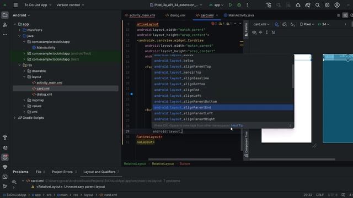The height and width of the screenshot is (198, 353).
Task: Choose android:layout_marginTop completion item
Action: pyautogui.click(x=223, y=72)
